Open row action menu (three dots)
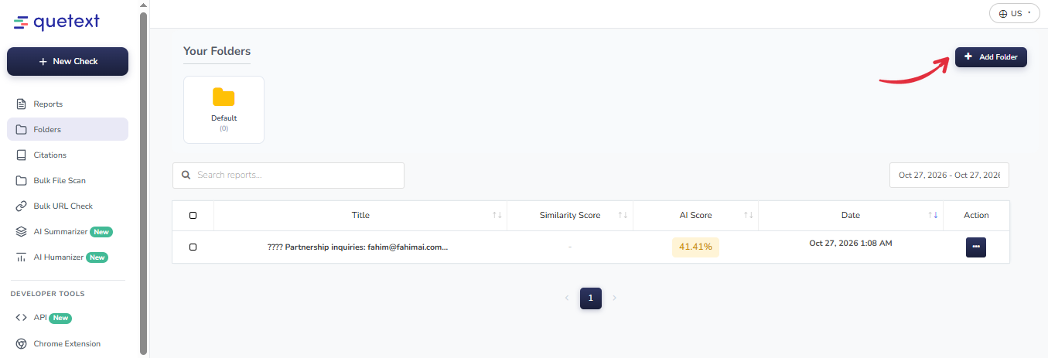The height and width of the screenshot is (358, 1048). pyautogui.click(x=976, y=247)
